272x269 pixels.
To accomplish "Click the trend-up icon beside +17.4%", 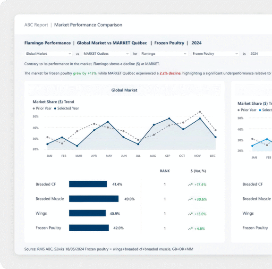I will [190, 185].
